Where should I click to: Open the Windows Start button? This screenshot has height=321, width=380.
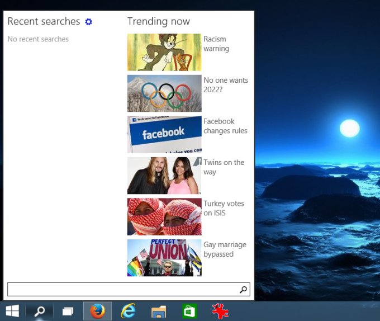(12, 311)
